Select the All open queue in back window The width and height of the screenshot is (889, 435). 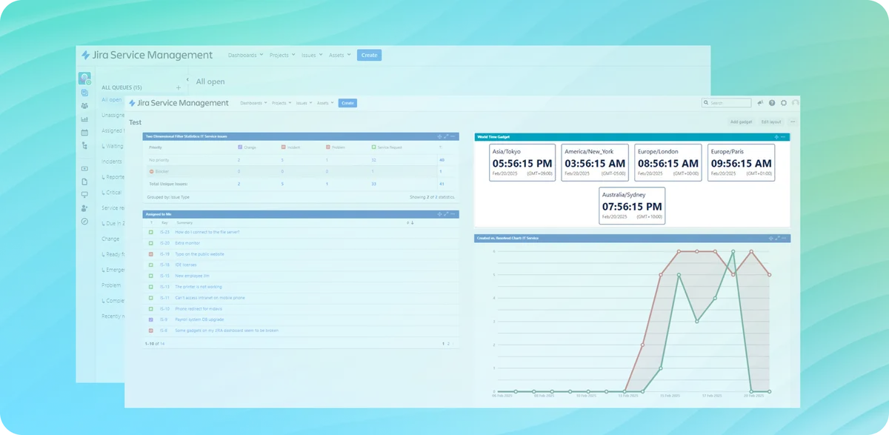pos(111,99)
